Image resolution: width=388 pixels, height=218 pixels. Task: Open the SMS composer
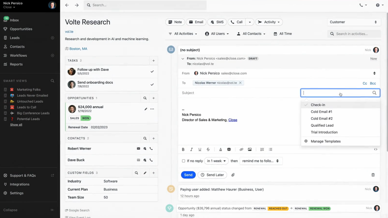[x=217, y=22]
